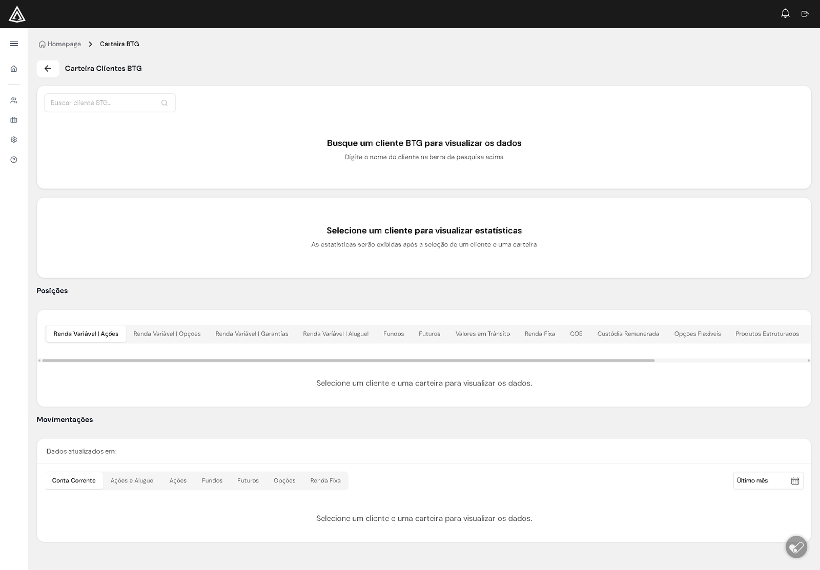Open help via the question mark icon
820x570 pixels.
pos(14,159)
